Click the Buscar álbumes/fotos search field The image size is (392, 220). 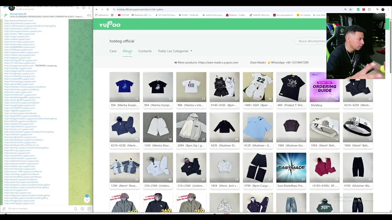click(311, 41)
